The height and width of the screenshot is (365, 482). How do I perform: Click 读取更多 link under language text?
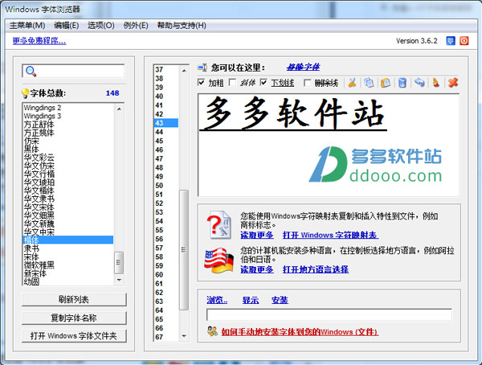pos(257,269)
